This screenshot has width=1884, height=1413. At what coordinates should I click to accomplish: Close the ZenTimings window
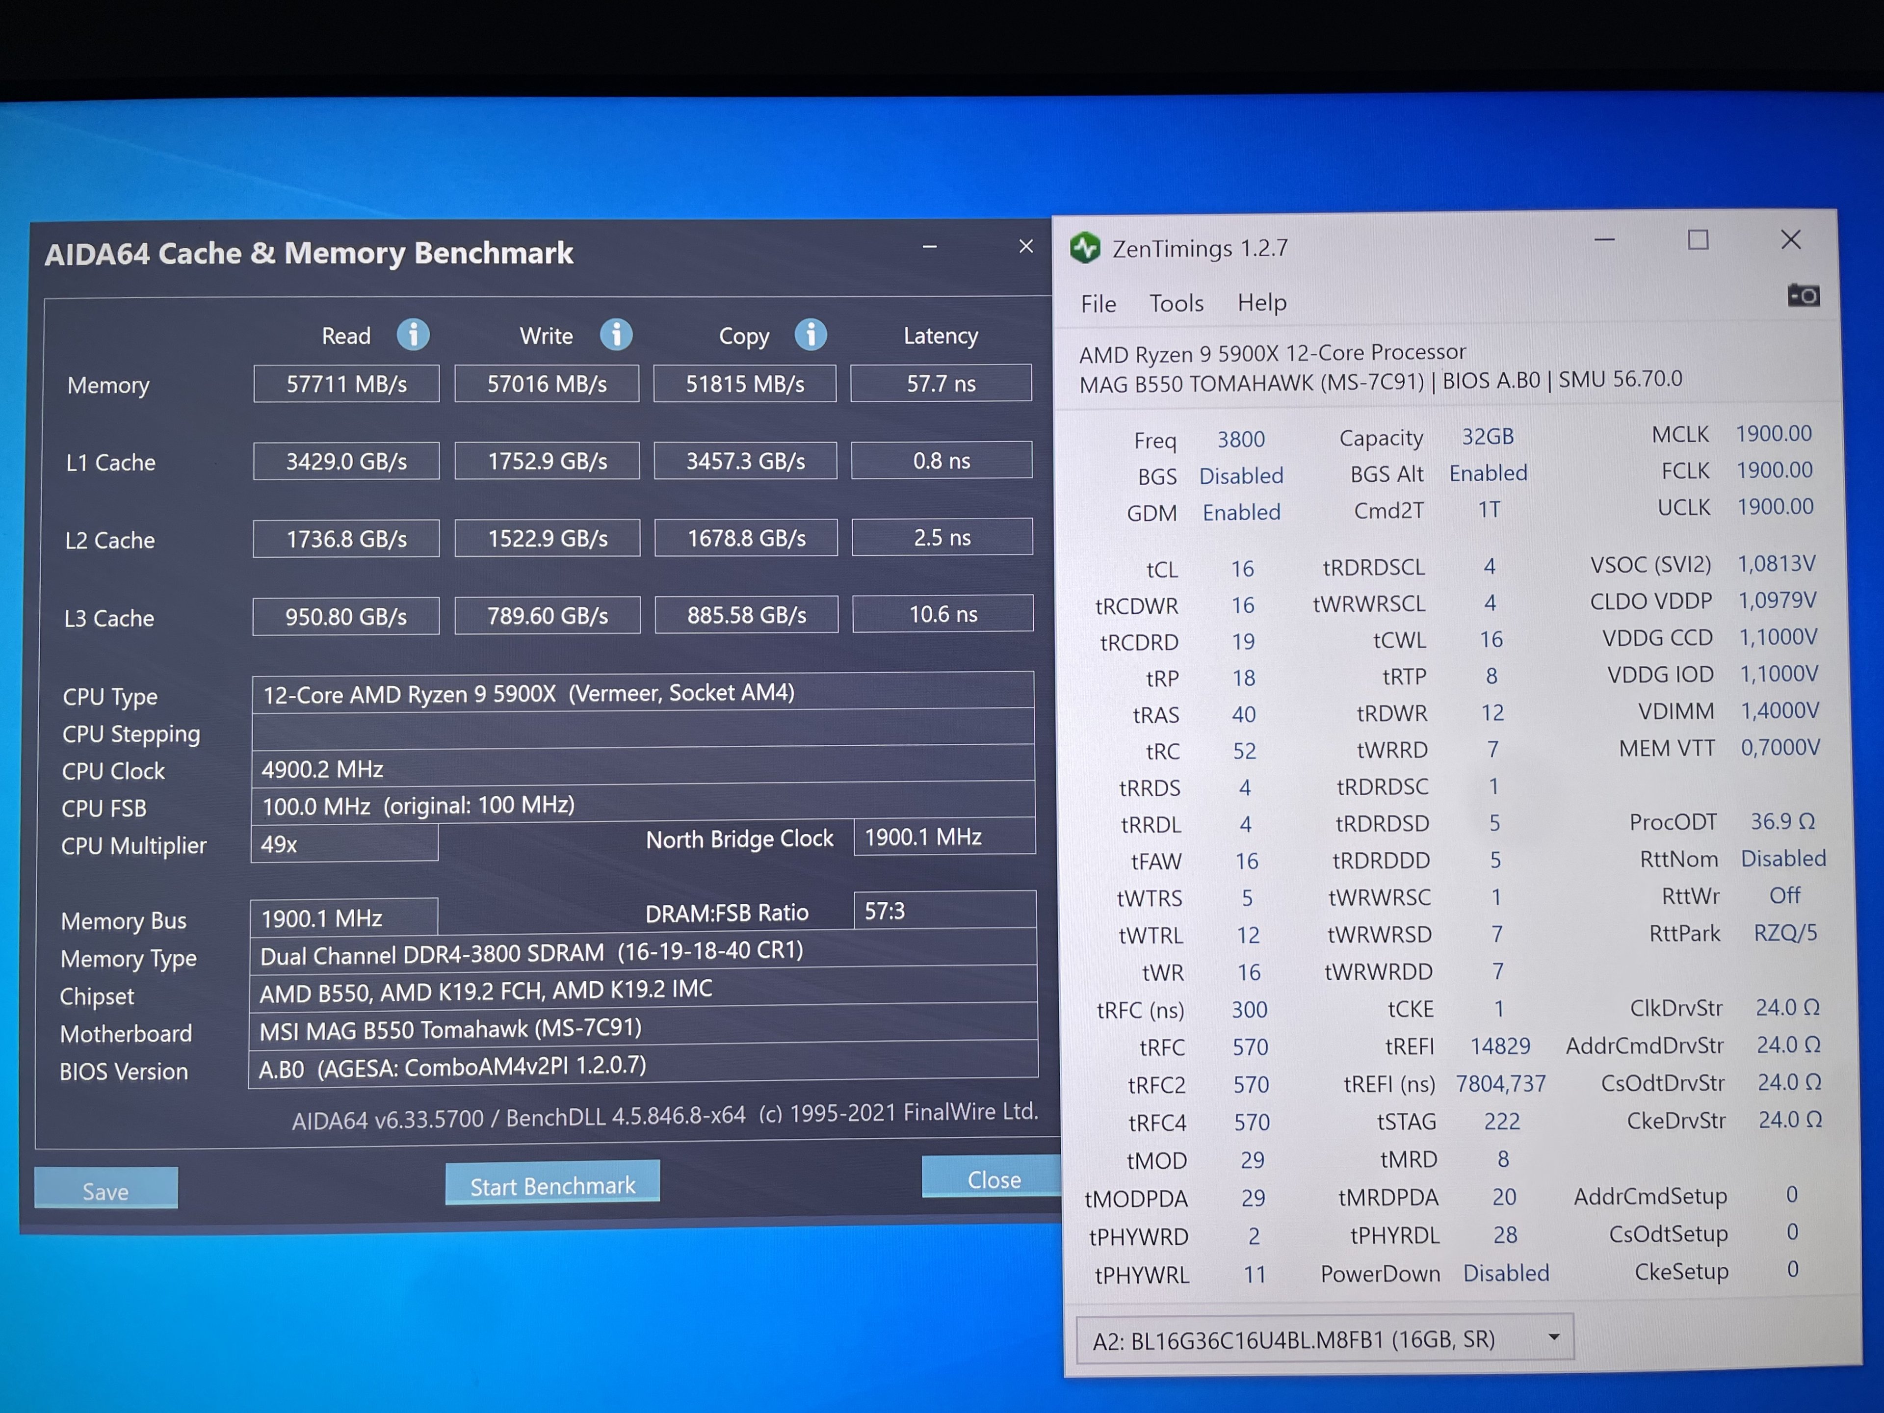(x=1790, y=240)
